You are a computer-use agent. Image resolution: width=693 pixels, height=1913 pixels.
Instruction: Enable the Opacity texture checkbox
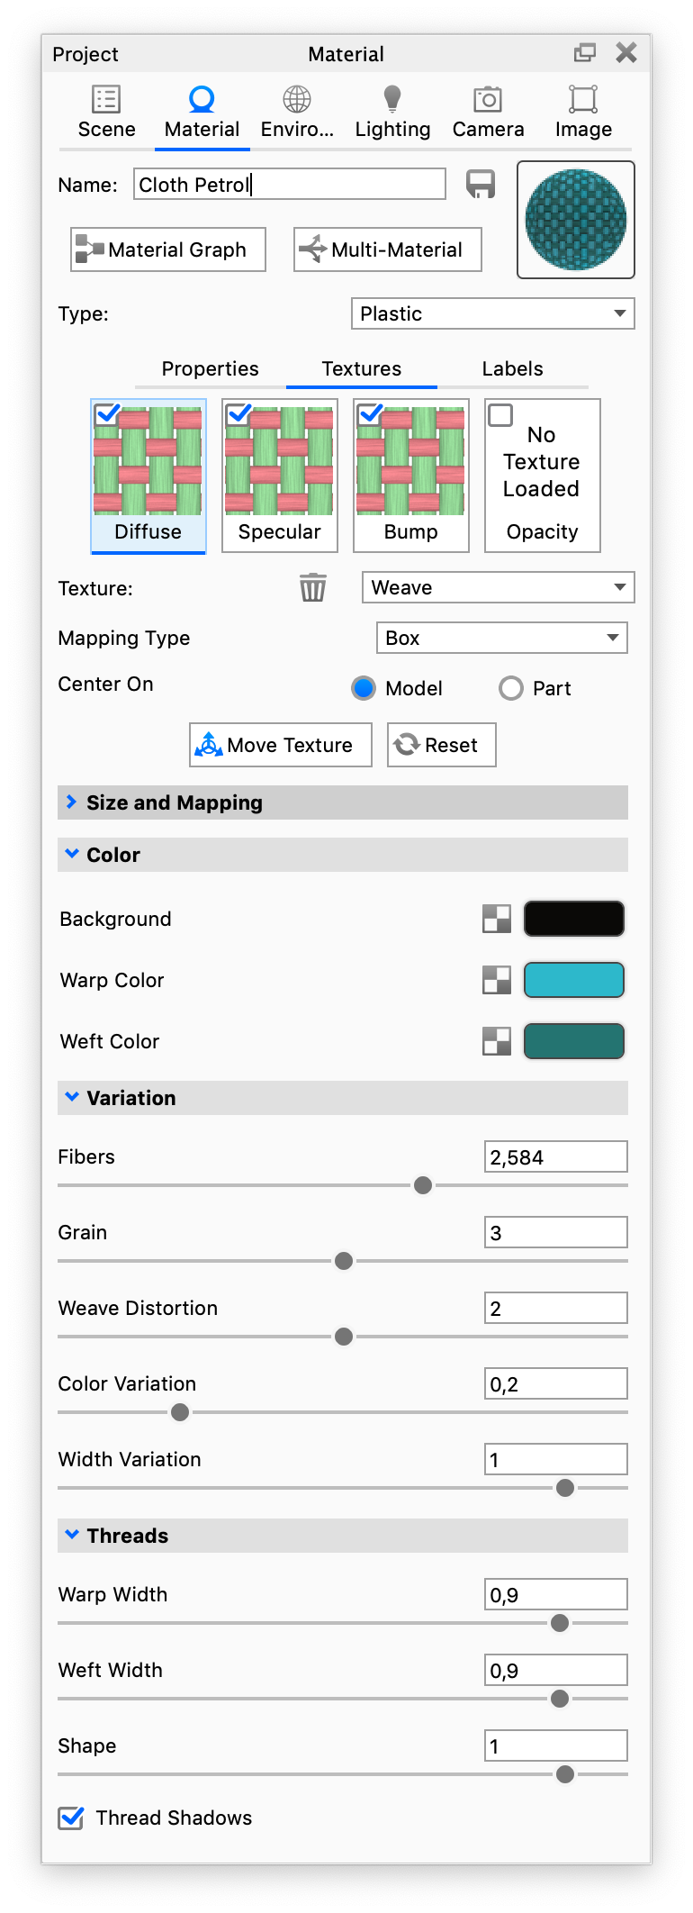pos(500,415)
